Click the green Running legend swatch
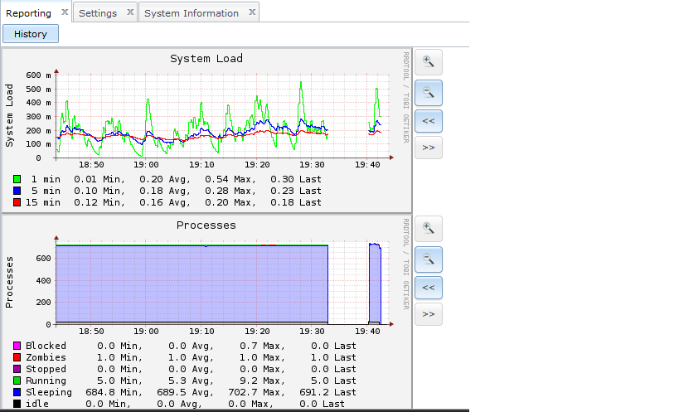Viewport: 679px width, 412px height. (17, 380)
